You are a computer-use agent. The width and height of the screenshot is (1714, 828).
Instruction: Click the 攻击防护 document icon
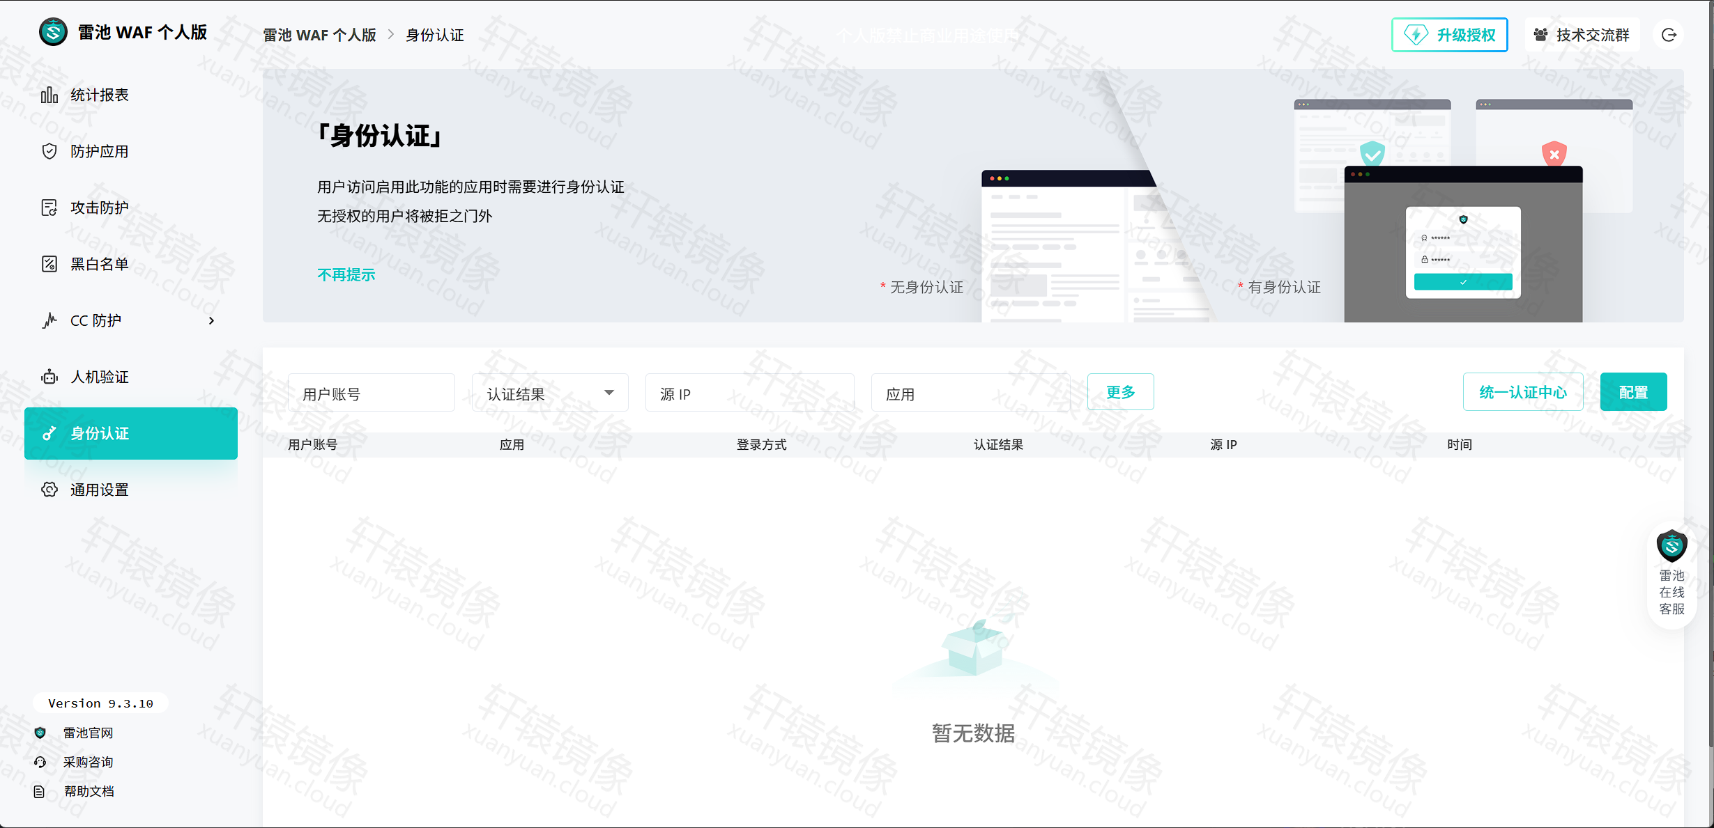point(49,208)
